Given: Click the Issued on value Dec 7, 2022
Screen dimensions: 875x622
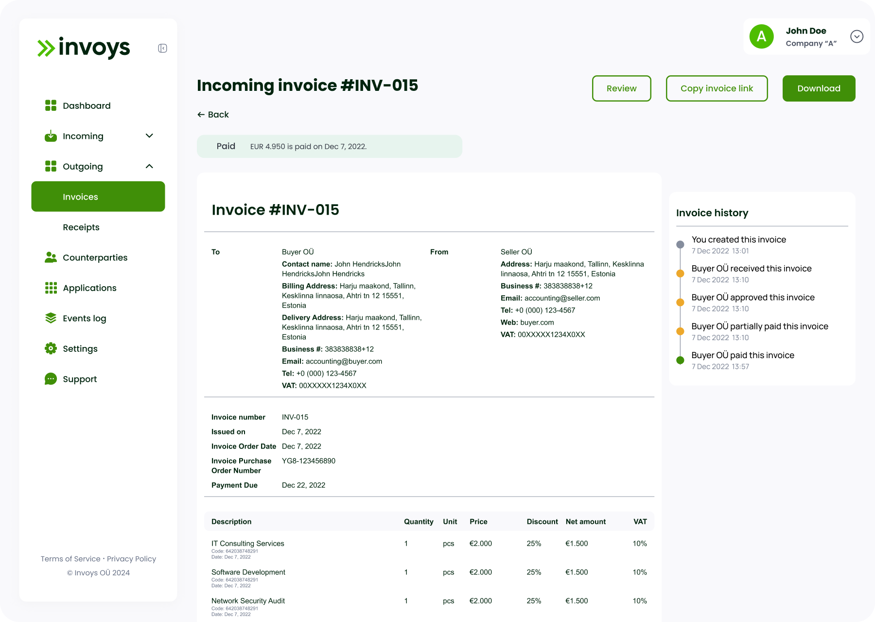Looking at the screenshot, I should [x=301, y=432].
